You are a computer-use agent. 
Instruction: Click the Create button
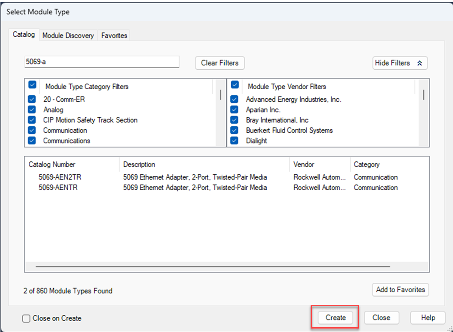335,318
